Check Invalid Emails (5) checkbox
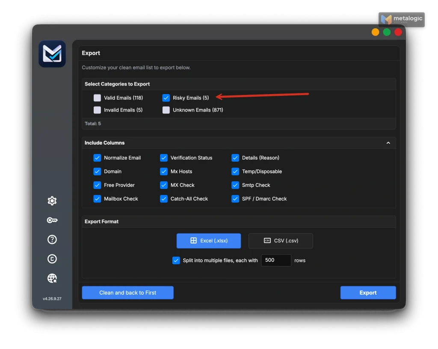 point(97,110)
